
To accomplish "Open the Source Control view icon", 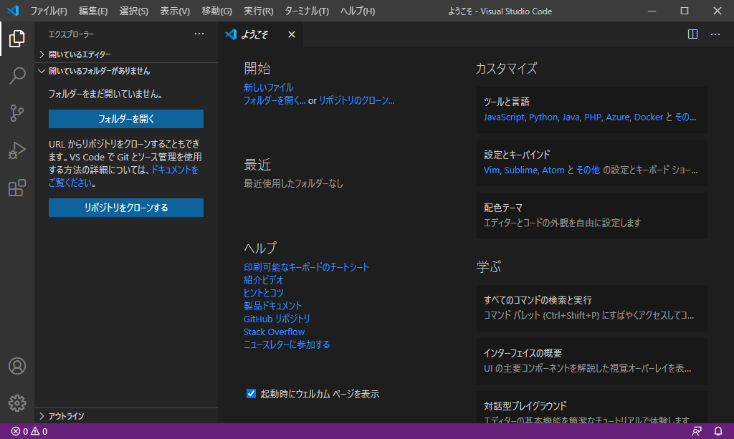I will [17, 112].
